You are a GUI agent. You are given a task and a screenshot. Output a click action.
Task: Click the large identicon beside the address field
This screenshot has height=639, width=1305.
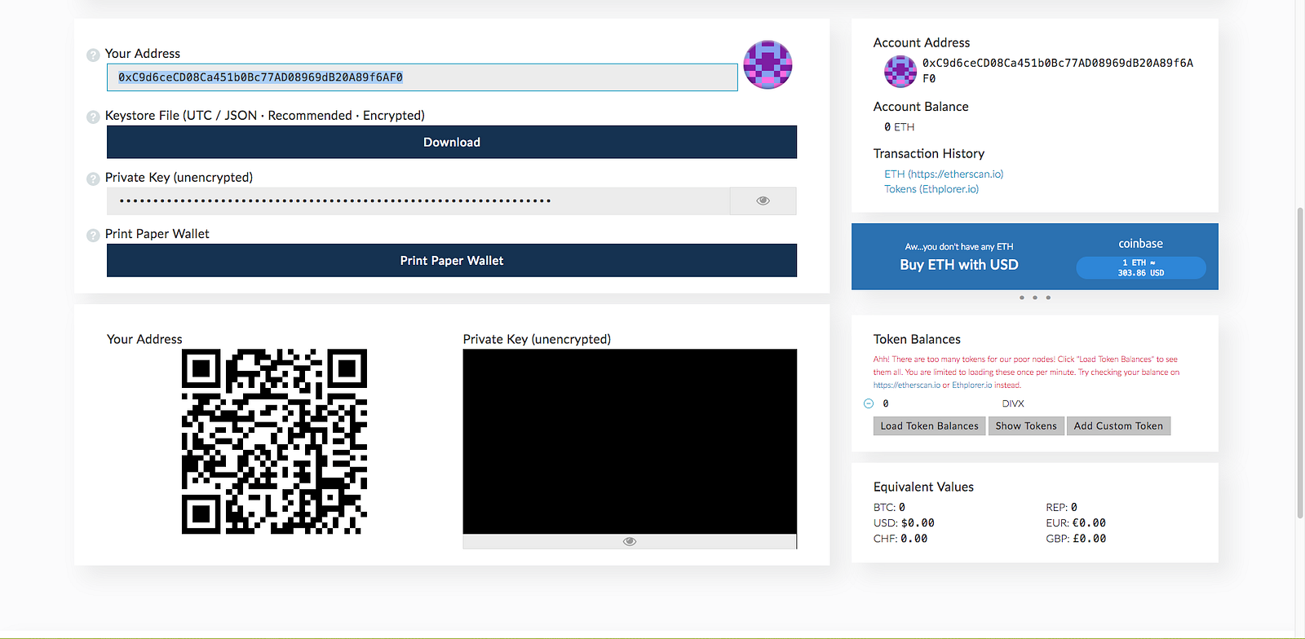click(768, 64)
